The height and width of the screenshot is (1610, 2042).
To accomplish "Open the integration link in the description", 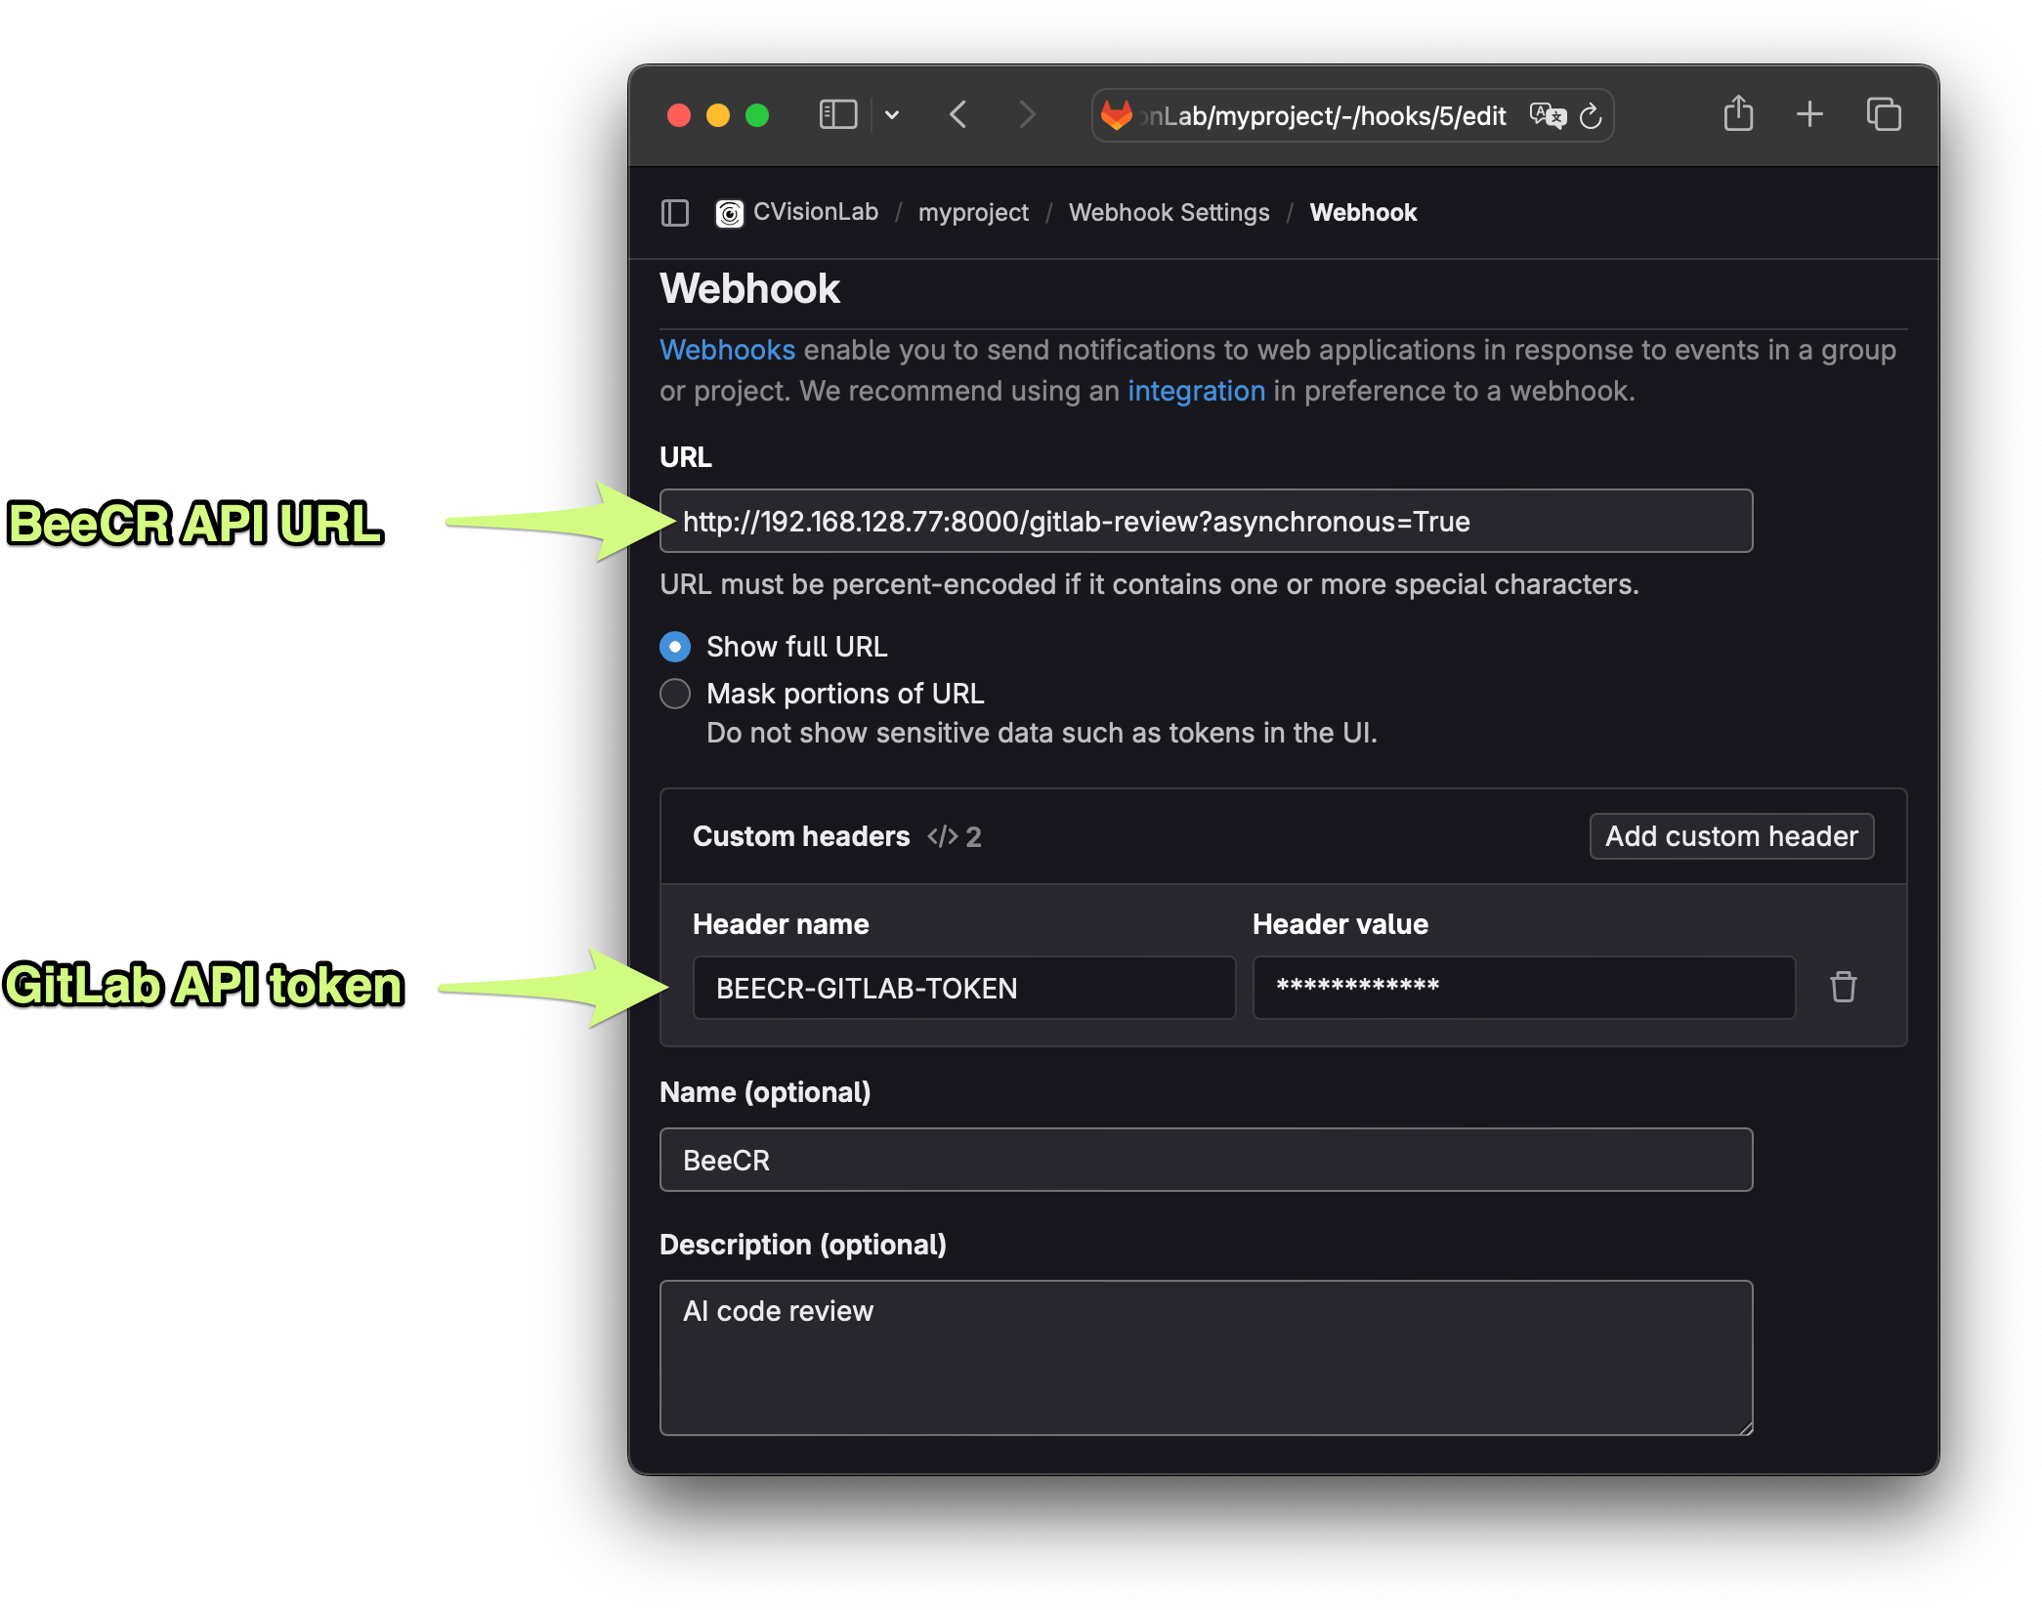I will tap(1196, 390).
